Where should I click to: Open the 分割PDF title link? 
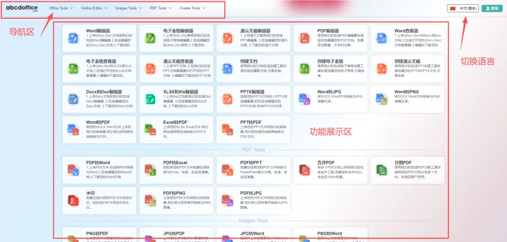[403, 162]
